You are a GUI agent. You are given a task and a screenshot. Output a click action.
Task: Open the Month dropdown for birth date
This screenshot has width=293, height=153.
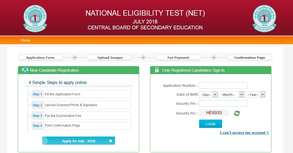pos(231,94)
